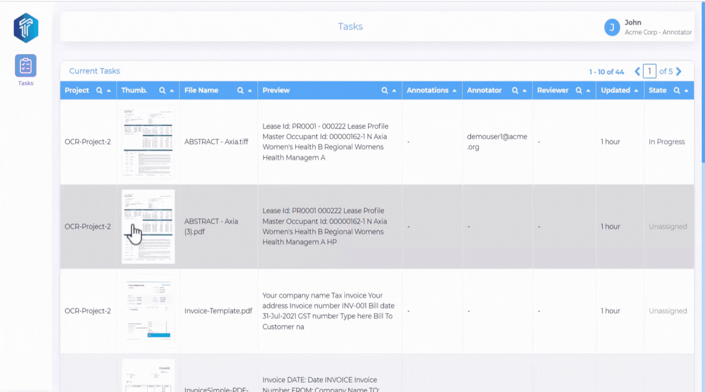Click OCR-Project-2 in the Invoice-Template.pdf row
This screenshot has height=392, width=705.
click(x=88, y=311)
